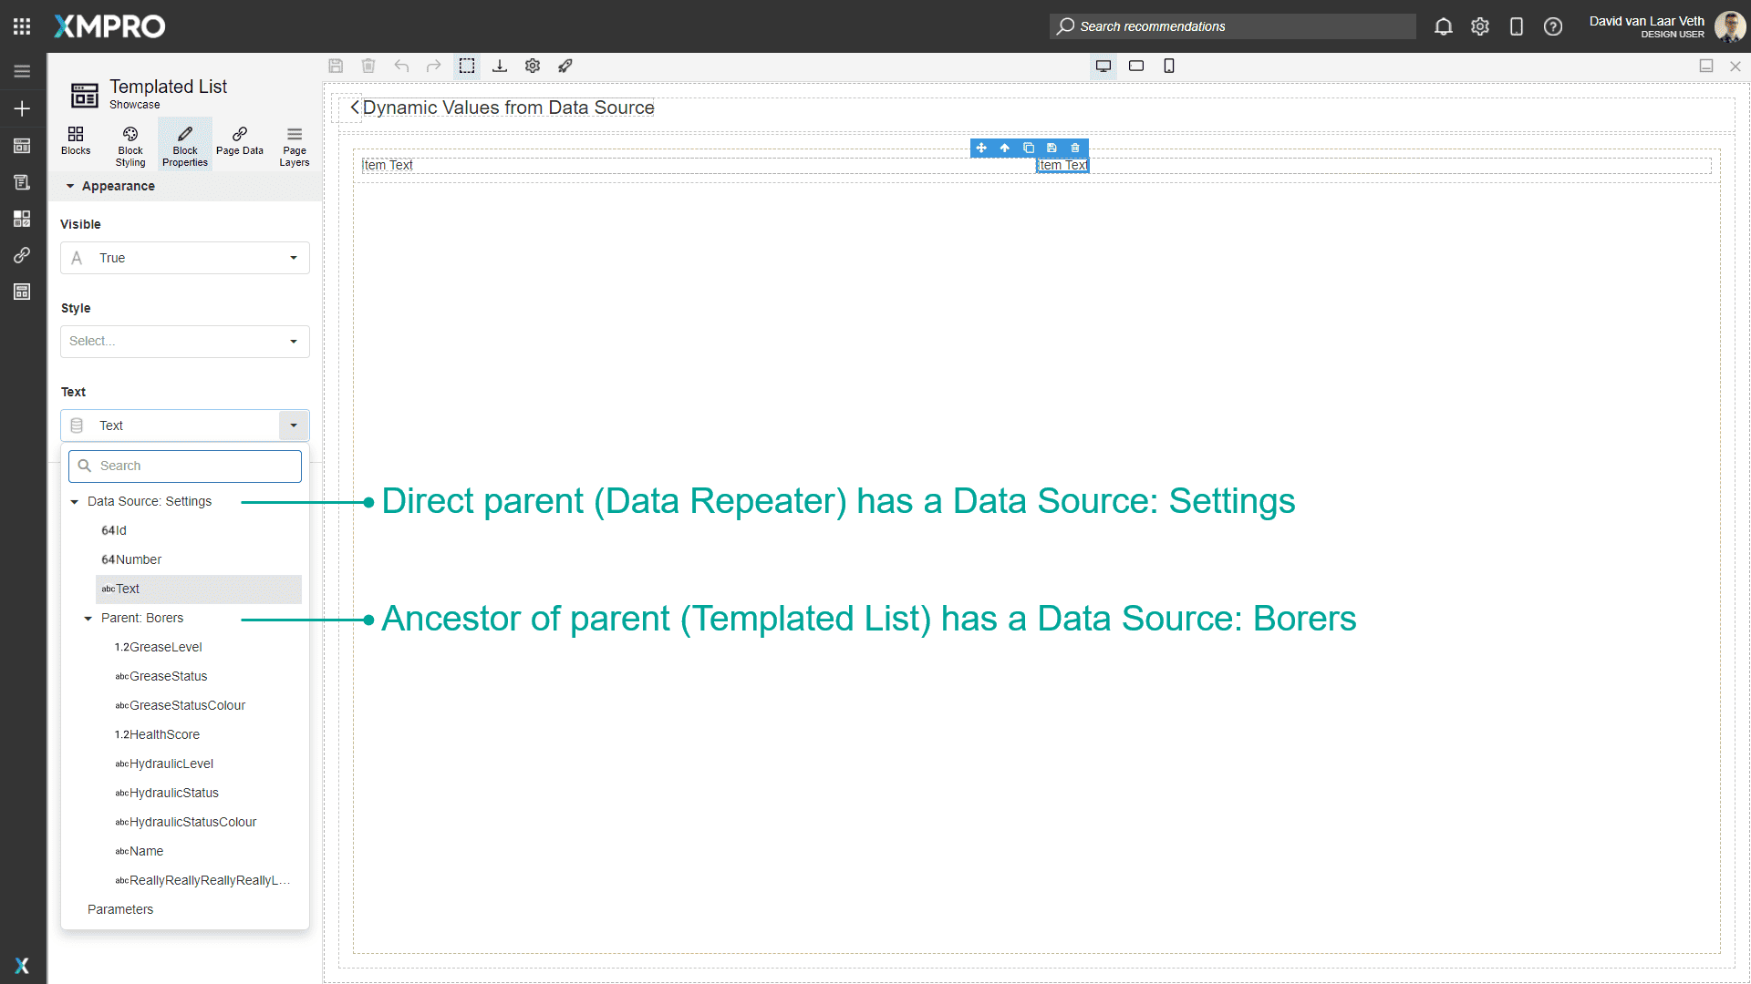Click the Parameters entry in dropdown
1751x984 pixels.
tap(120, 909)
